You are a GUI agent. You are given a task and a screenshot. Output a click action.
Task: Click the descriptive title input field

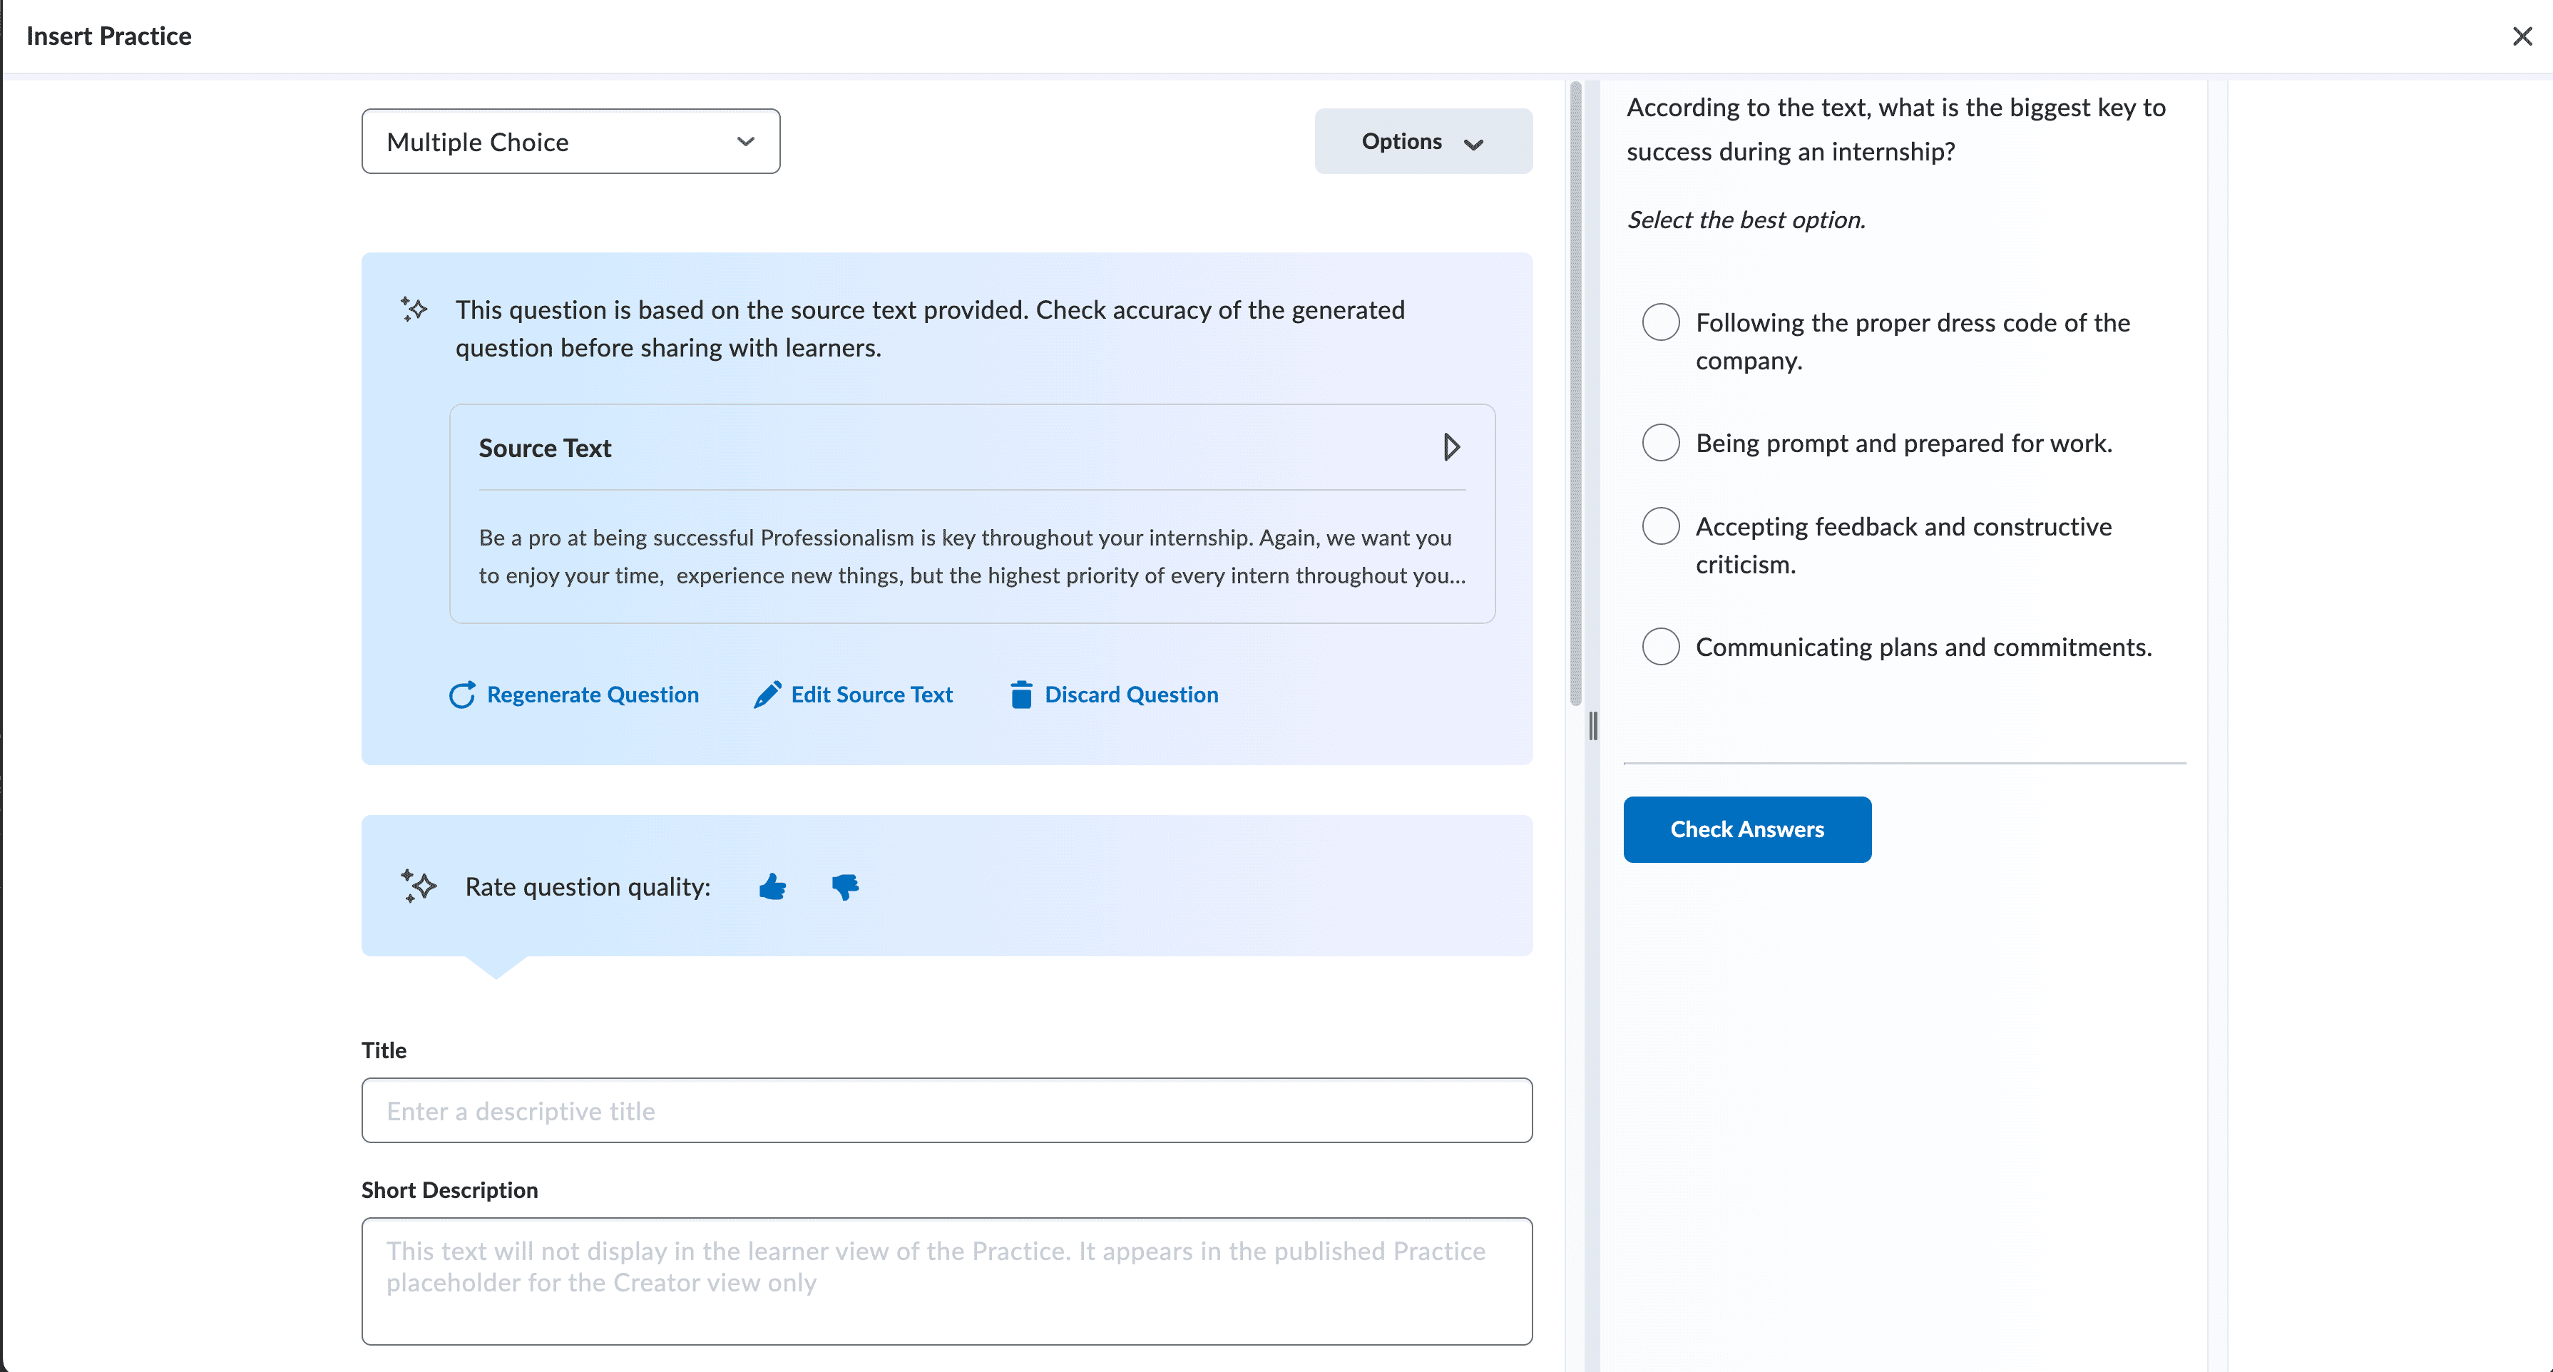tap(946, 1110)
